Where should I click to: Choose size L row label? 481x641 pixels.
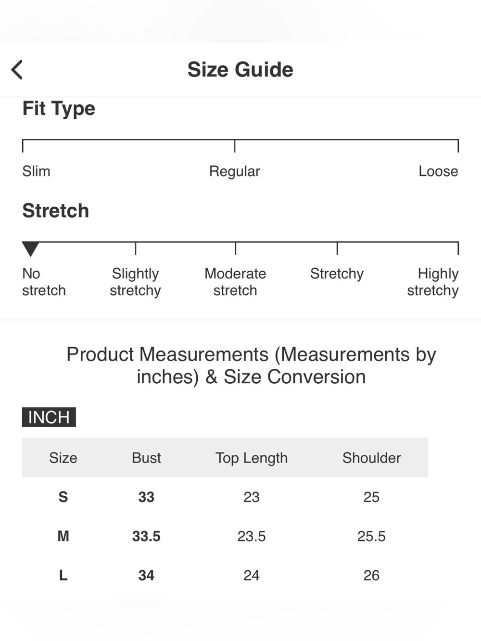coord(63,575)
